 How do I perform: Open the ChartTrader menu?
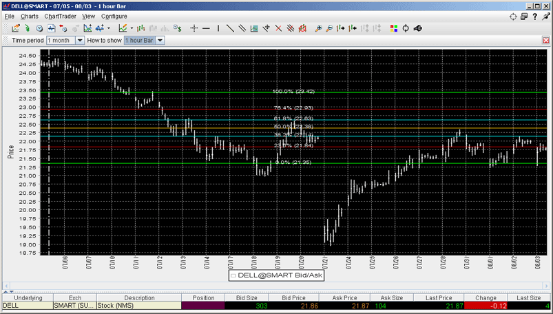click(x=60, y=17)
